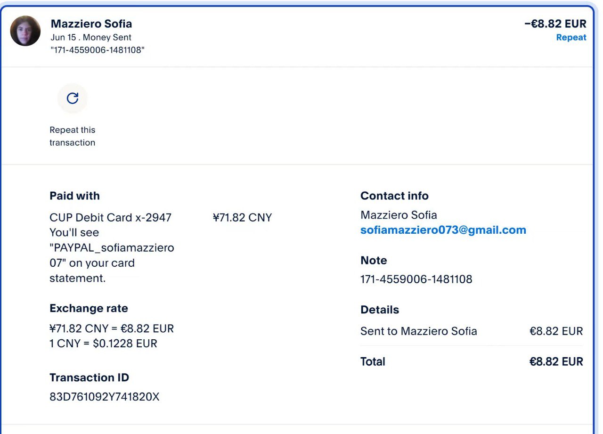The height and width of the screenshot is (434, 603).
Task: Click the Contact info heading
Action: 394,196
